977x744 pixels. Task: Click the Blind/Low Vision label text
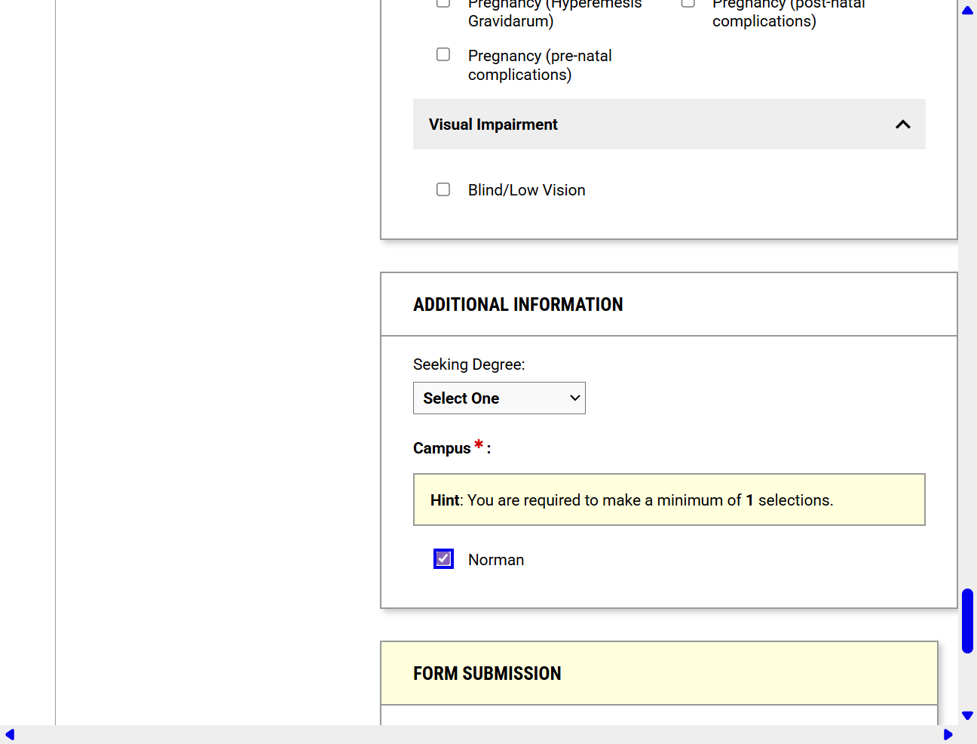527,190
